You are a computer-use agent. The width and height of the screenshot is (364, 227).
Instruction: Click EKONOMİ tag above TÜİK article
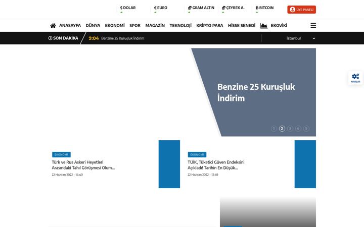tap(197, 154)
